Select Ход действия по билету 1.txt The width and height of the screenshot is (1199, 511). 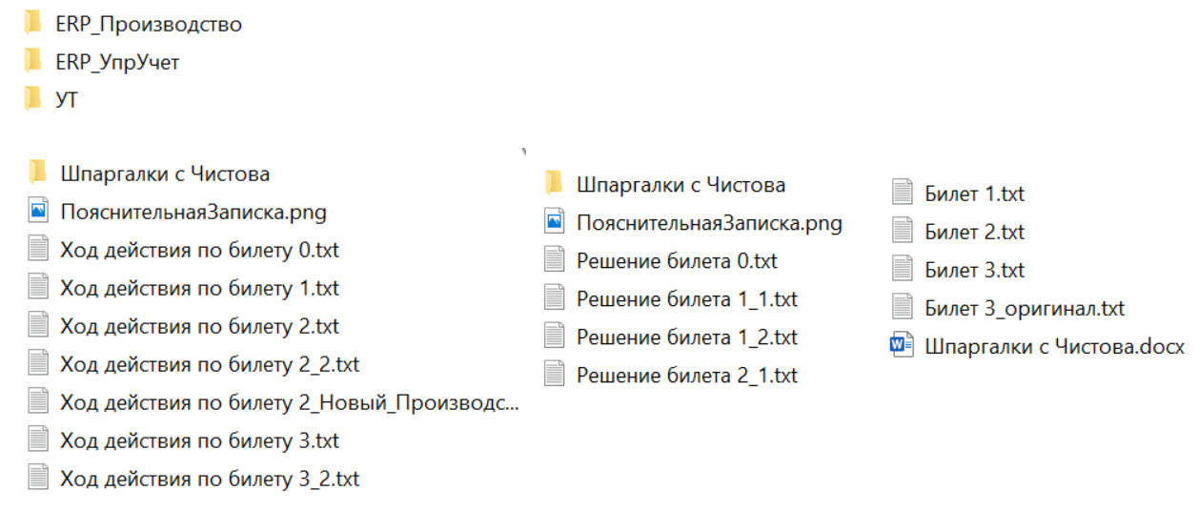(198, 288)
